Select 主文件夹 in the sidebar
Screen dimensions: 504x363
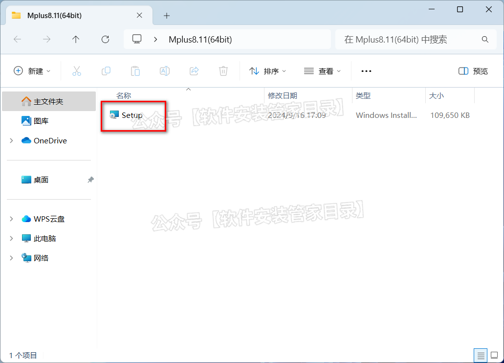(x=49, y=101)
